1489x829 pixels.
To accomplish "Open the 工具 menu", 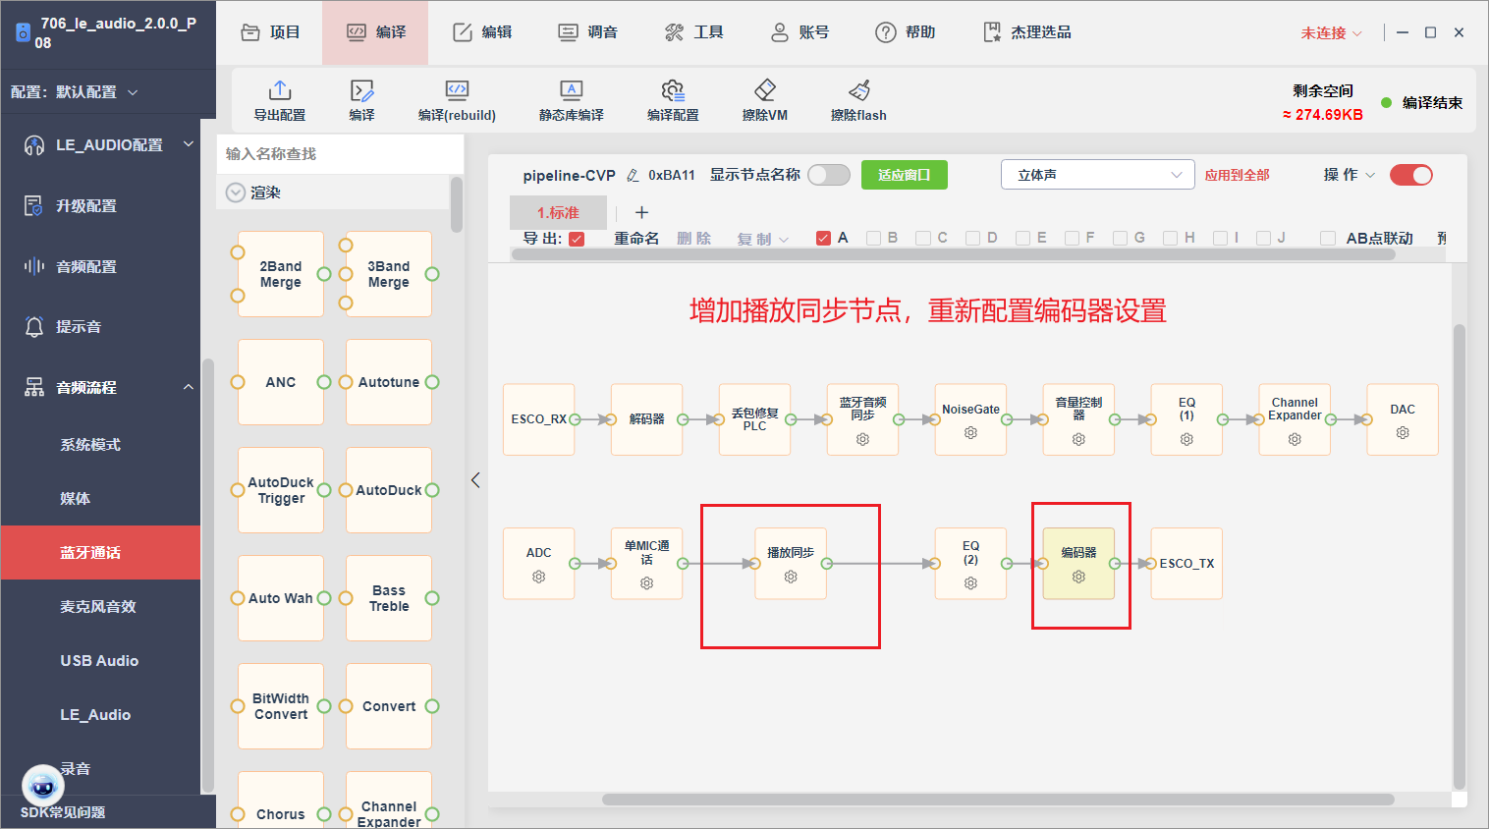I will (693, 32).
